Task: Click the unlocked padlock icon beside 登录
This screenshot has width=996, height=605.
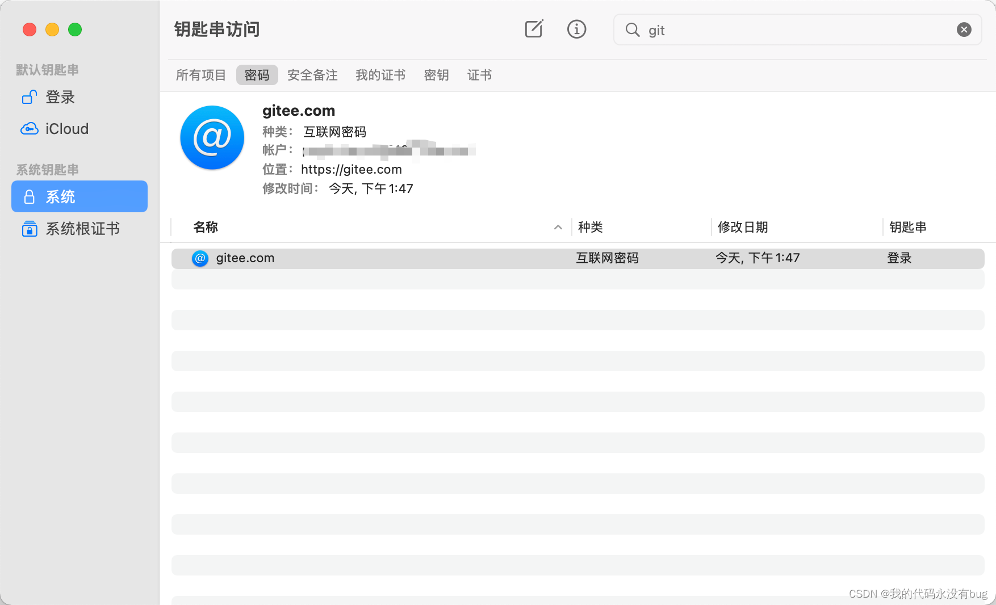Action: 30,97
